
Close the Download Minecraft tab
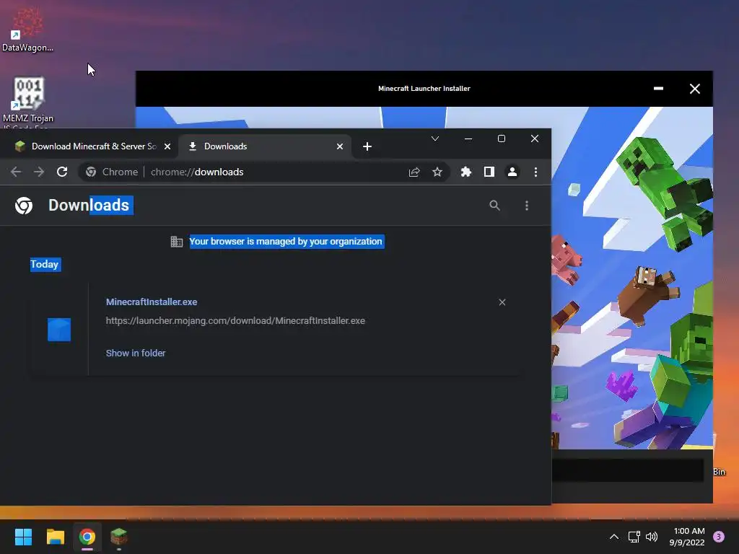[167, 146]
